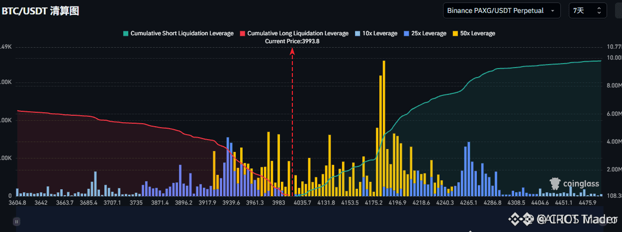622x232 pixels.
Task: Click the BTC/USDT 清算图 chart title
Action: click(x=40, y=11)
